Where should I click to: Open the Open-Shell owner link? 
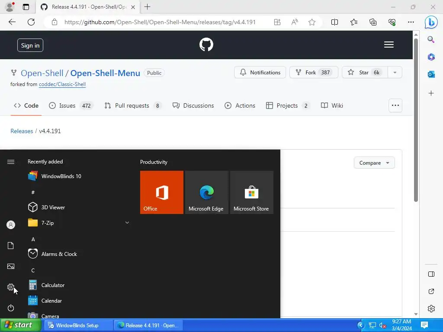(x=42, y=73)
